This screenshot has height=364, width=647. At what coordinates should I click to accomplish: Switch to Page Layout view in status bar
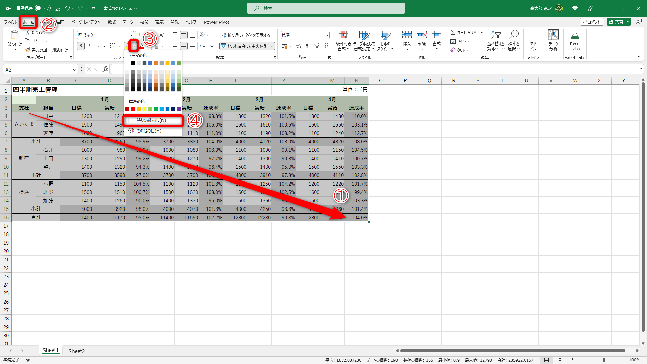pos(560,360)
